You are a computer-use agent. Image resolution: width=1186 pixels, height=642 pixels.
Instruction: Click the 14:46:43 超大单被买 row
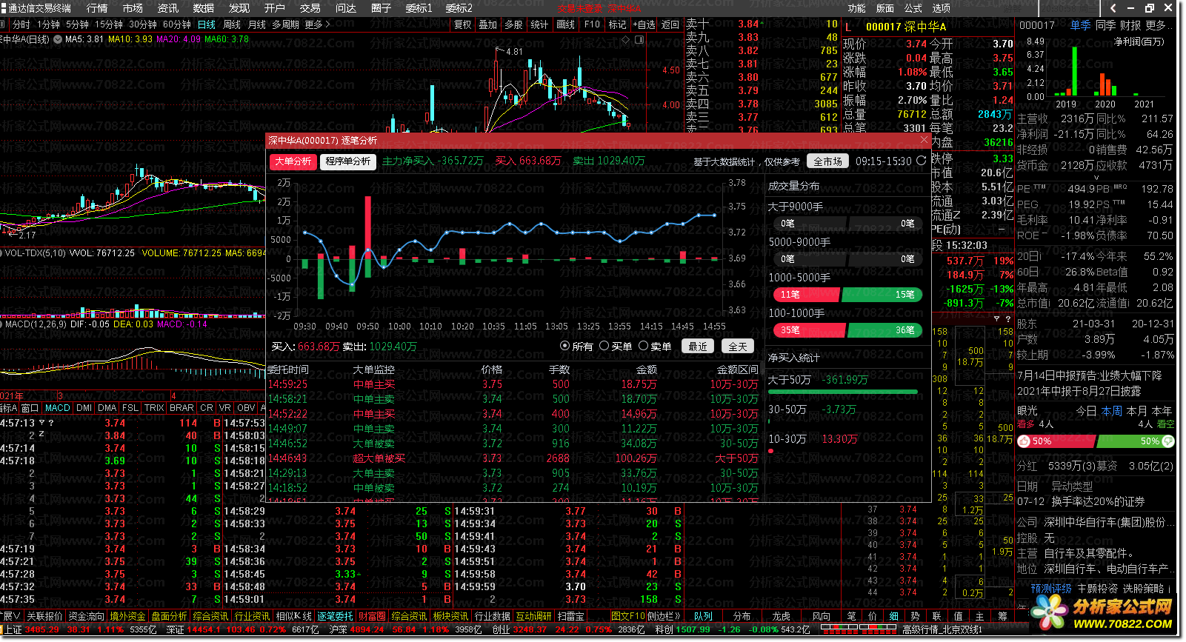tap(513, 458)
